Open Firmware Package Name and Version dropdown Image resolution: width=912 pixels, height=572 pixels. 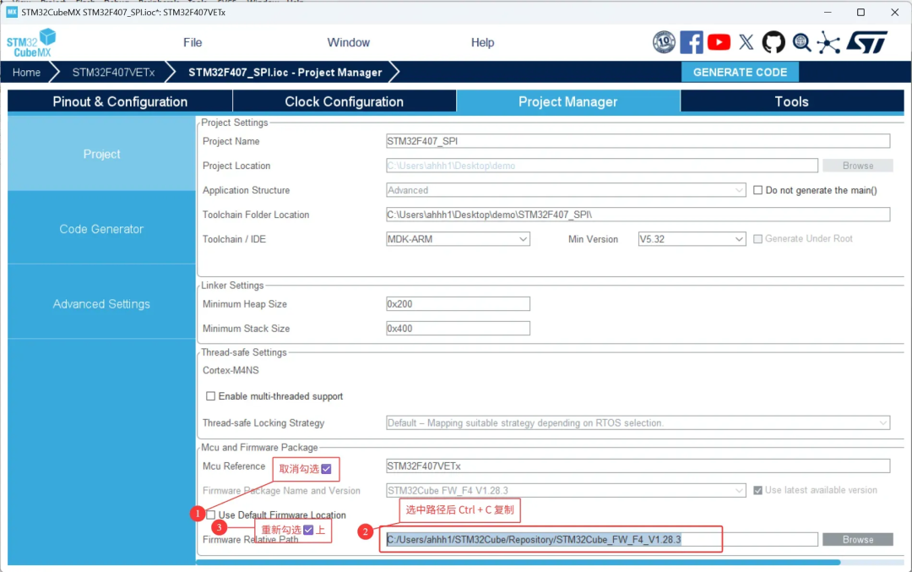point(565,491)
